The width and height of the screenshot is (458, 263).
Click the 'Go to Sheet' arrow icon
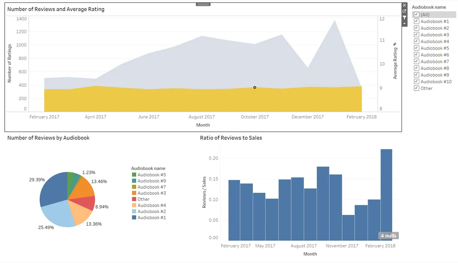(404, 11)
